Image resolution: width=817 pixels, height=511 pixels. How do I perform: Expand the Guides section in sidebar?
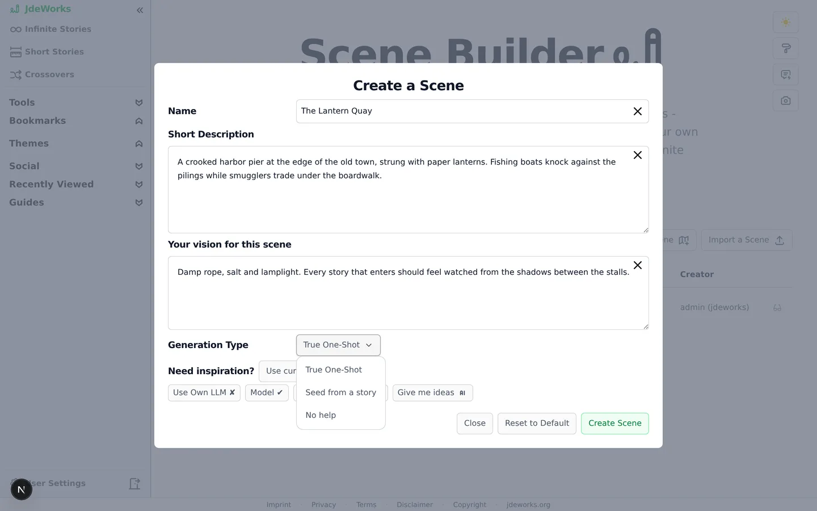(x=75, y=203)
